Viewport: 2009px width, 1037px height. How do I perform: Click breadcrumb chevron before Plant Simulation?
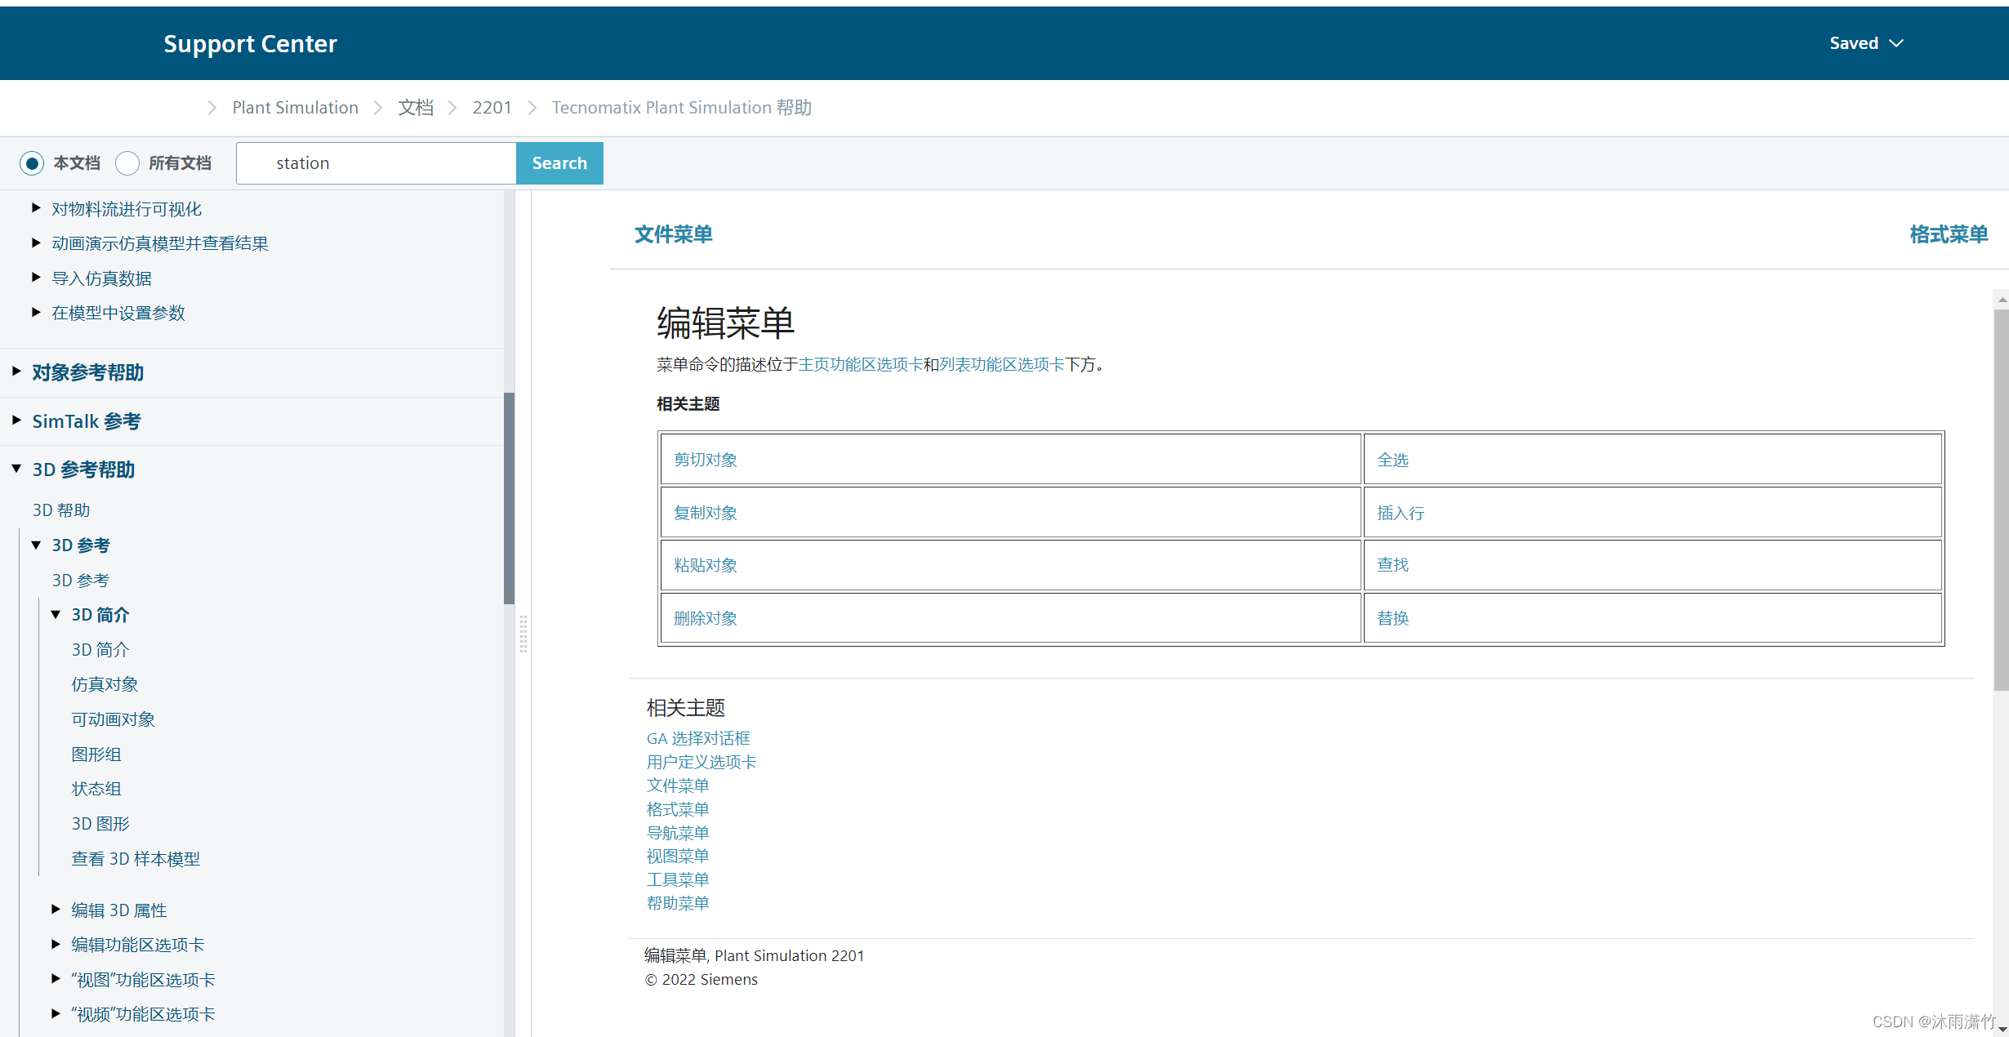(x=212, y=108)
